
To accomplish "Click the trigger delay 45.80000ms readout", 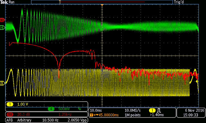I will coord(109,115).
